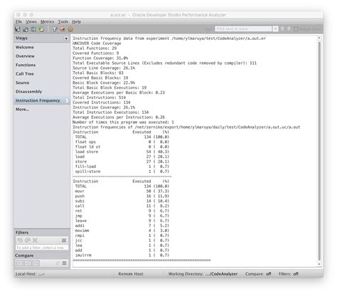Click the remove-all X icon in Filters panel

tap(36, 240)
